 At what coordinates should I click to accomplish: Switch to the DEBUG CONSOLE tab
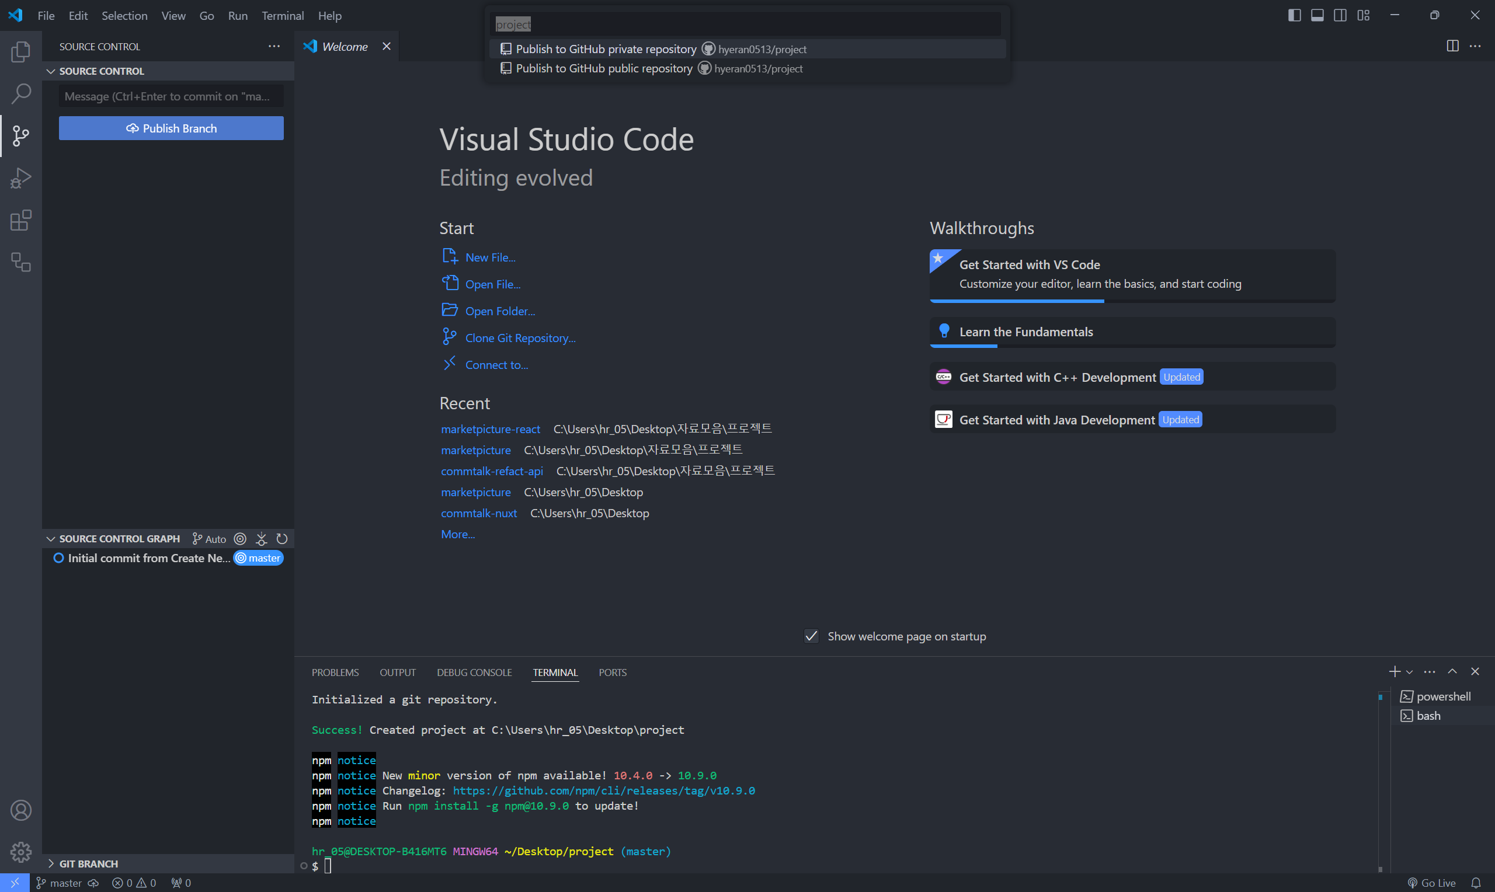(x=474, y=673)
